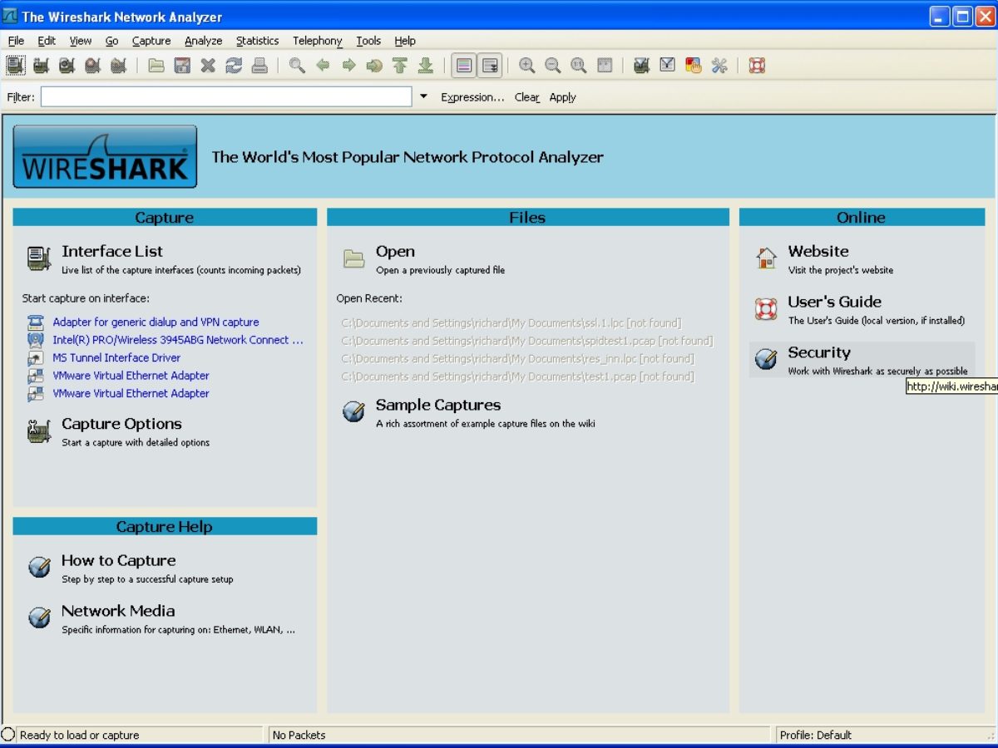The height and width of the screenshot is (748, 998).
Task: Jump to the last packet toolbar icon
Action: click(x=426, y=66)
